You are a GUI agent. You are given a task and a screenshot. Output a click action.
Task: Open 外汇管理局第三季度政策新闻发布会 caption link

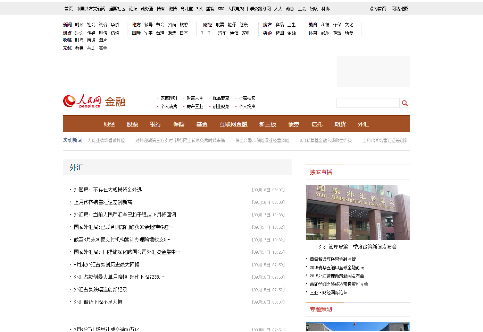pos(358,247)
